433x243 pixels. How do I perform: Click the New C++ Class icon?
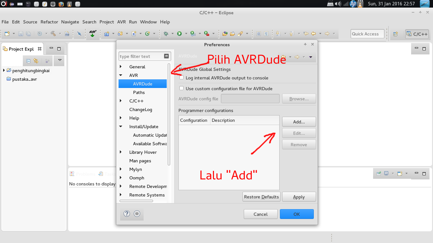point(148,34)
